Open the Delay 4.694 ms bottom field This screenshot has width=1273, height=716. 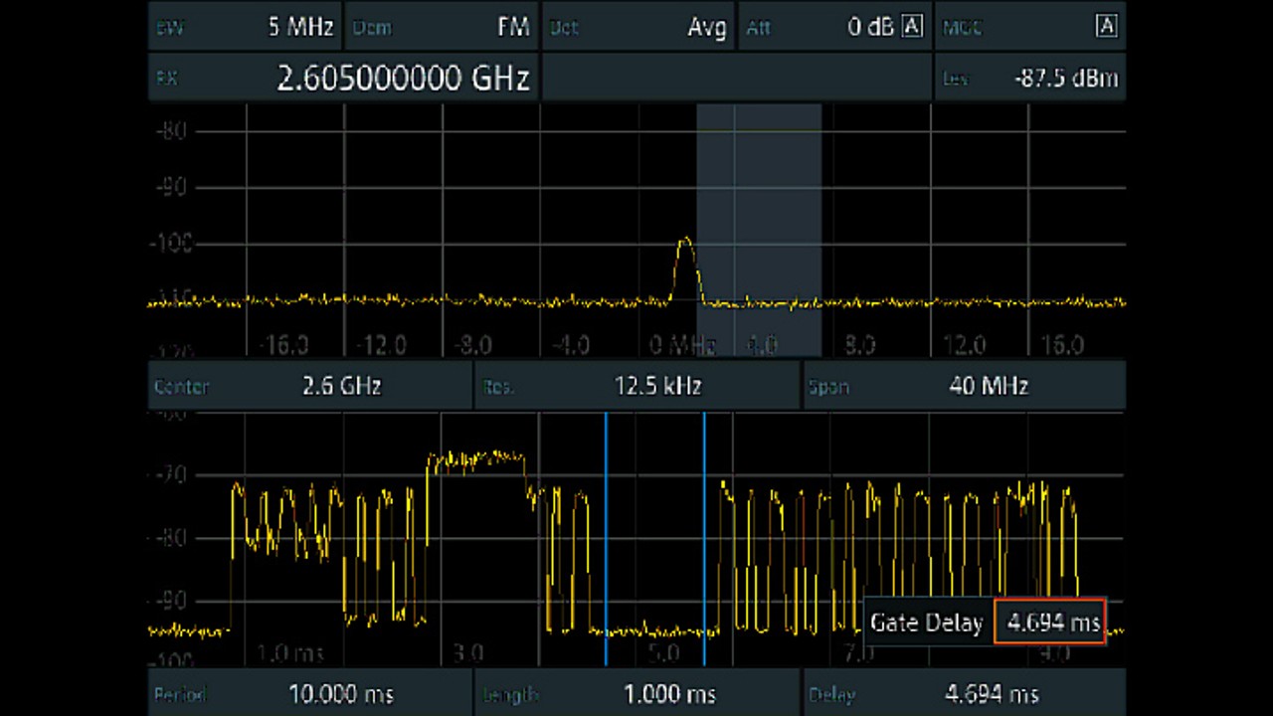[x=965, y=693]
